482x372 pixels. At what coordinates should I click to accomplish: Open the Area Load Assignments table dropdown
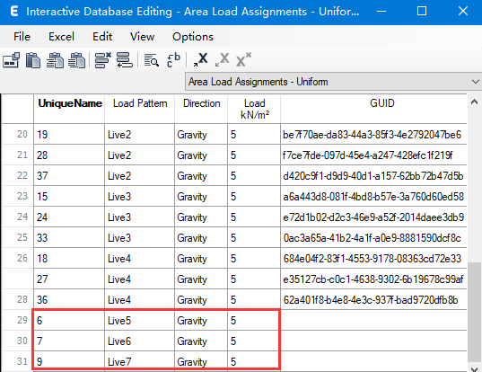click(x=333, y=82)
